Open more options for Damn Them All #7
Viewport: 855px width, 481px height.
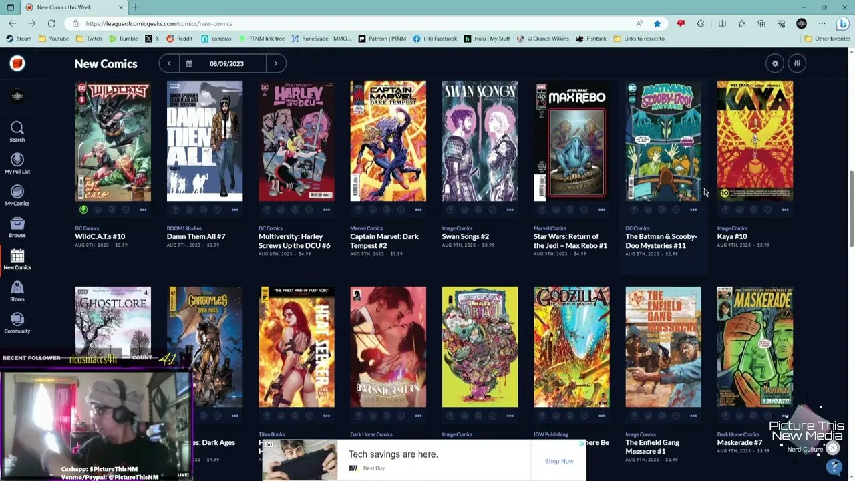234,210
